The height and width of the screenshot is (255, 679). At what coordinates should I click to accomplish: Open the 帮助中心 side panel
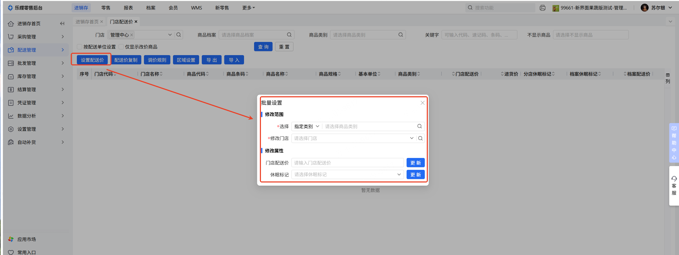click(674, 143)
